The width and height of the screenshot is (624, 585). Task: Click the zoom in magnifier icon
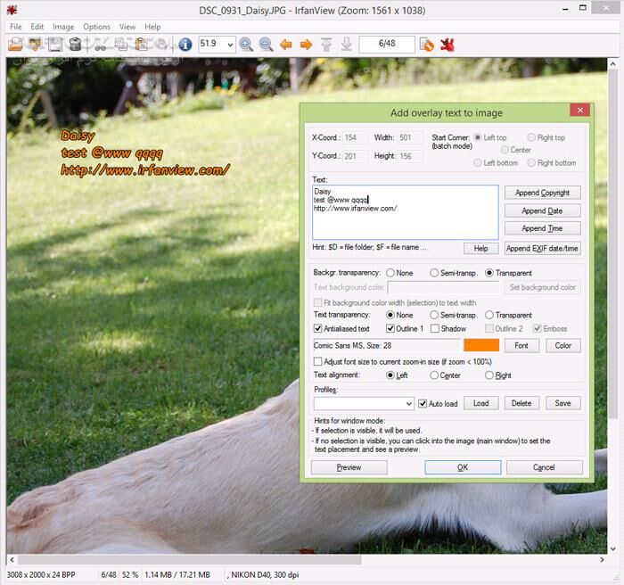[245, 44]
